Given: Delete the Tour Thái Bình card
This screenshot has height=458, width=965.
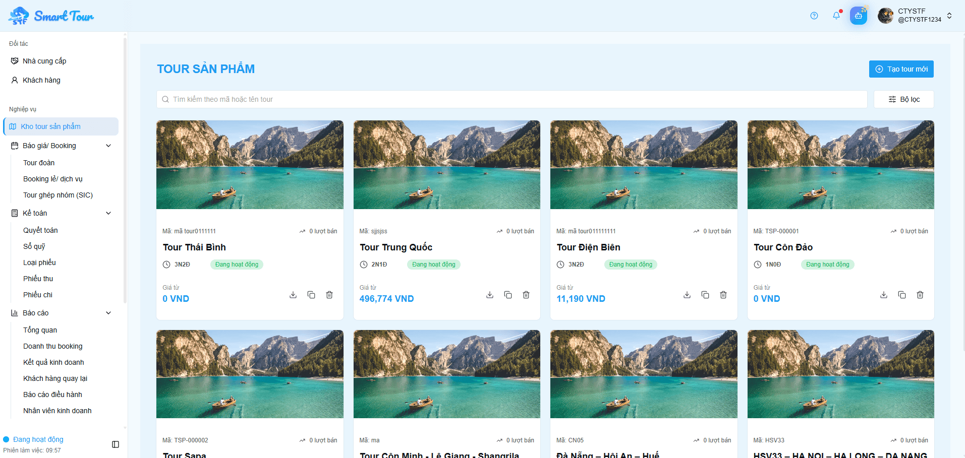Looking at the screenshot, I should click(329, 295).
